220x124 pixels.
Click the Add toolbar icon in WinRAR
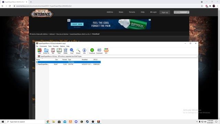[40, 51]
